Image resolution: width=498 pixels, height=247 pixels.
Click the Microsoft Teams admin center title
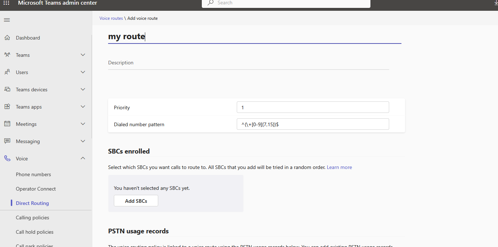point(58,3)
